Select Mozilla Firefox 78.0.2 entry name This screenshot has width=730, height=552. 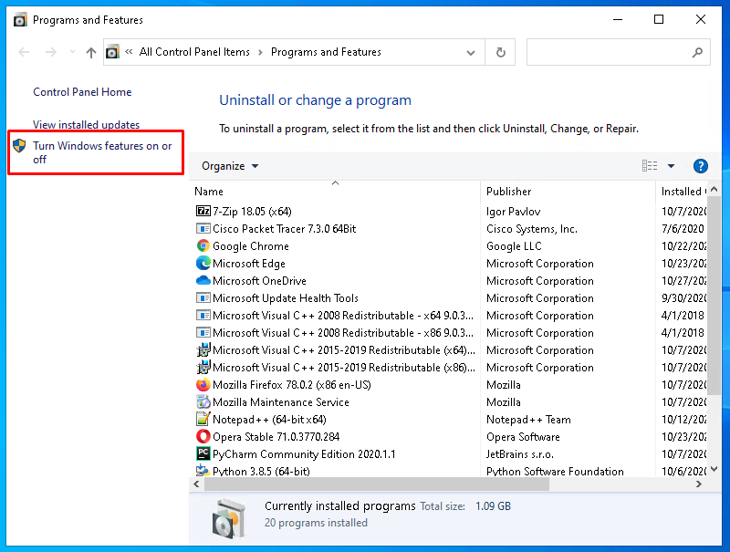click(291, 385)
